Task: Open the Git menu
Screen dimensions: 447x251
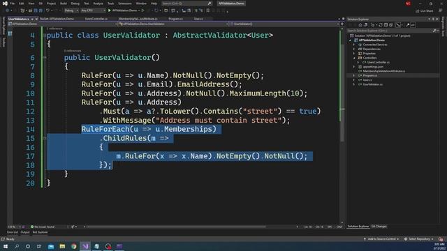Action: [x=41, y=3]
